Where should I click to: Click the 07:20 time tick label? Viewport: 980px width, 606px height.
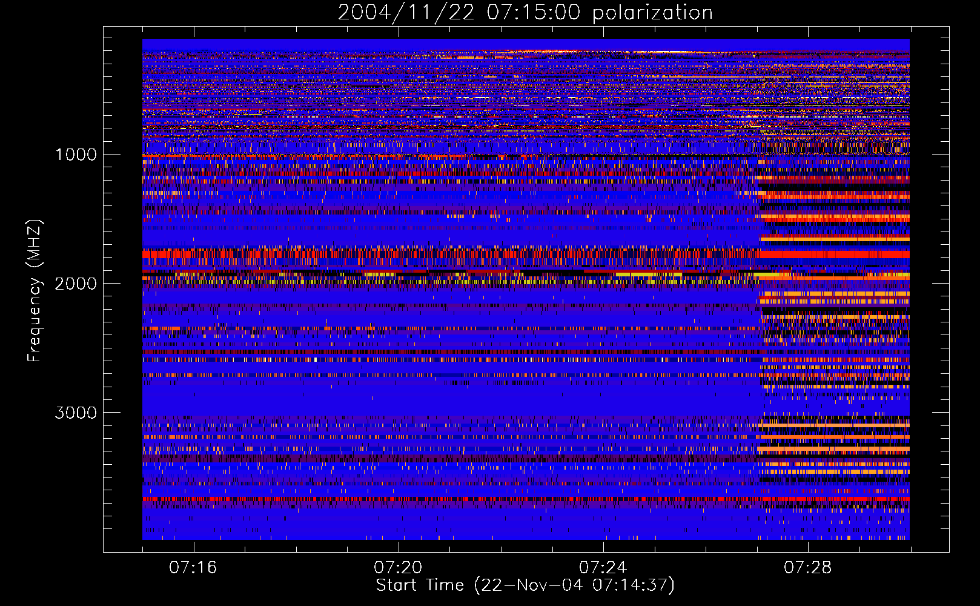tap(398, 568)
